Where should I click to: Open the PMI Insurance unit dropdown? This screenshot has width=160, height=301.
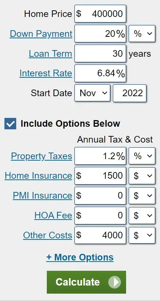(142, 196)
